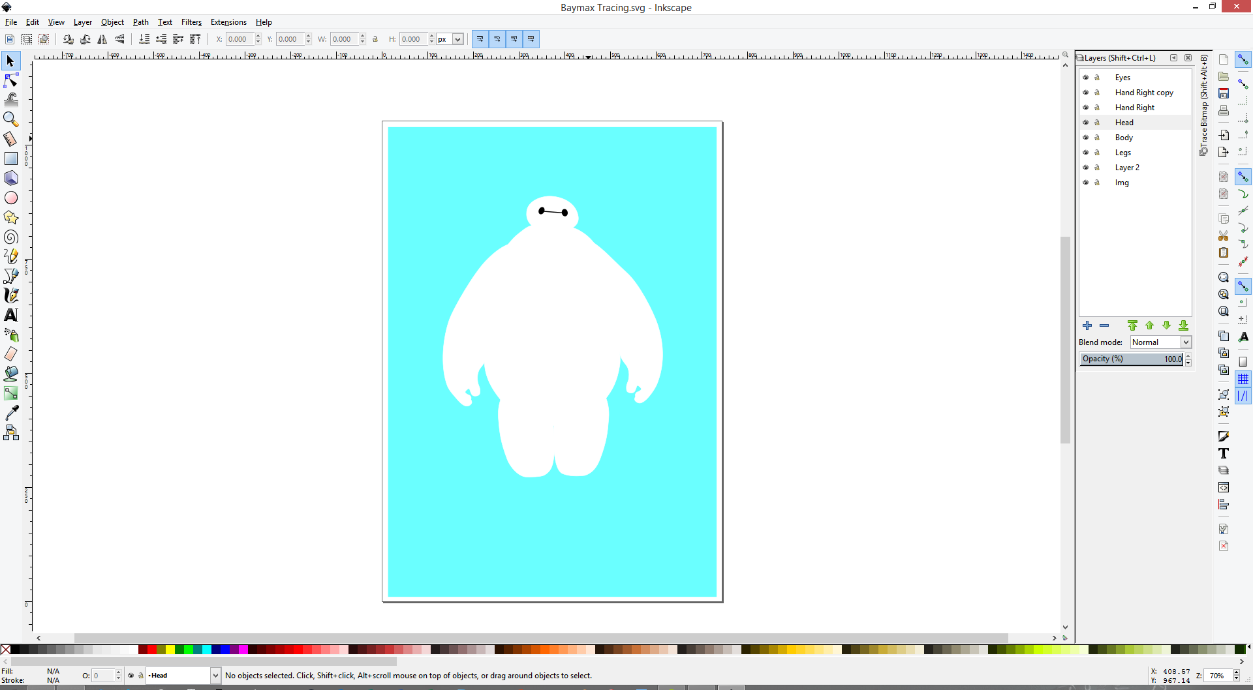Select the Eraser tool
1253x690 pixels.
coord(10,354)
